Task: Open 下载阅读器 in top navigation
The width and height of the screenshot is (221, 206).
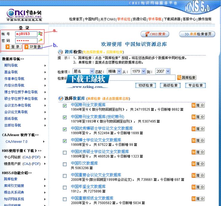Action: point(172,19)
